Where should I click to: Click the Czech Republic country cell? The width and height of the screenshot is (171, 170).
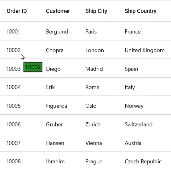pos(143,161)
